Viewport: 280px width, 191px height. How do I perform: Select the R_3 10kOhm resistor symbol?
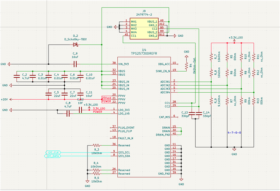pyautogui.click(x=96, y=146)
